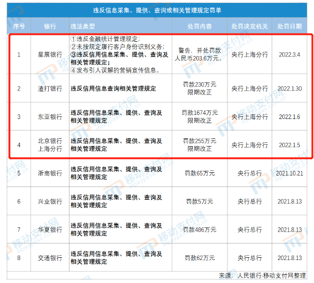314x283 pixels.
Task: Click the date 2022.3.4
Action: coord(289,54)
